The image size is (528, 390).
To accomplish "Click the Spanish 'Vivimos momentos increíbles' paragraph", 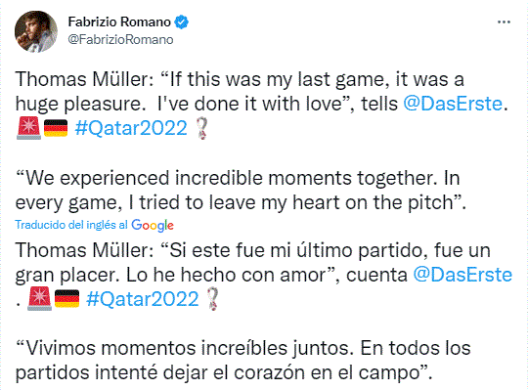I will [242, 361].
